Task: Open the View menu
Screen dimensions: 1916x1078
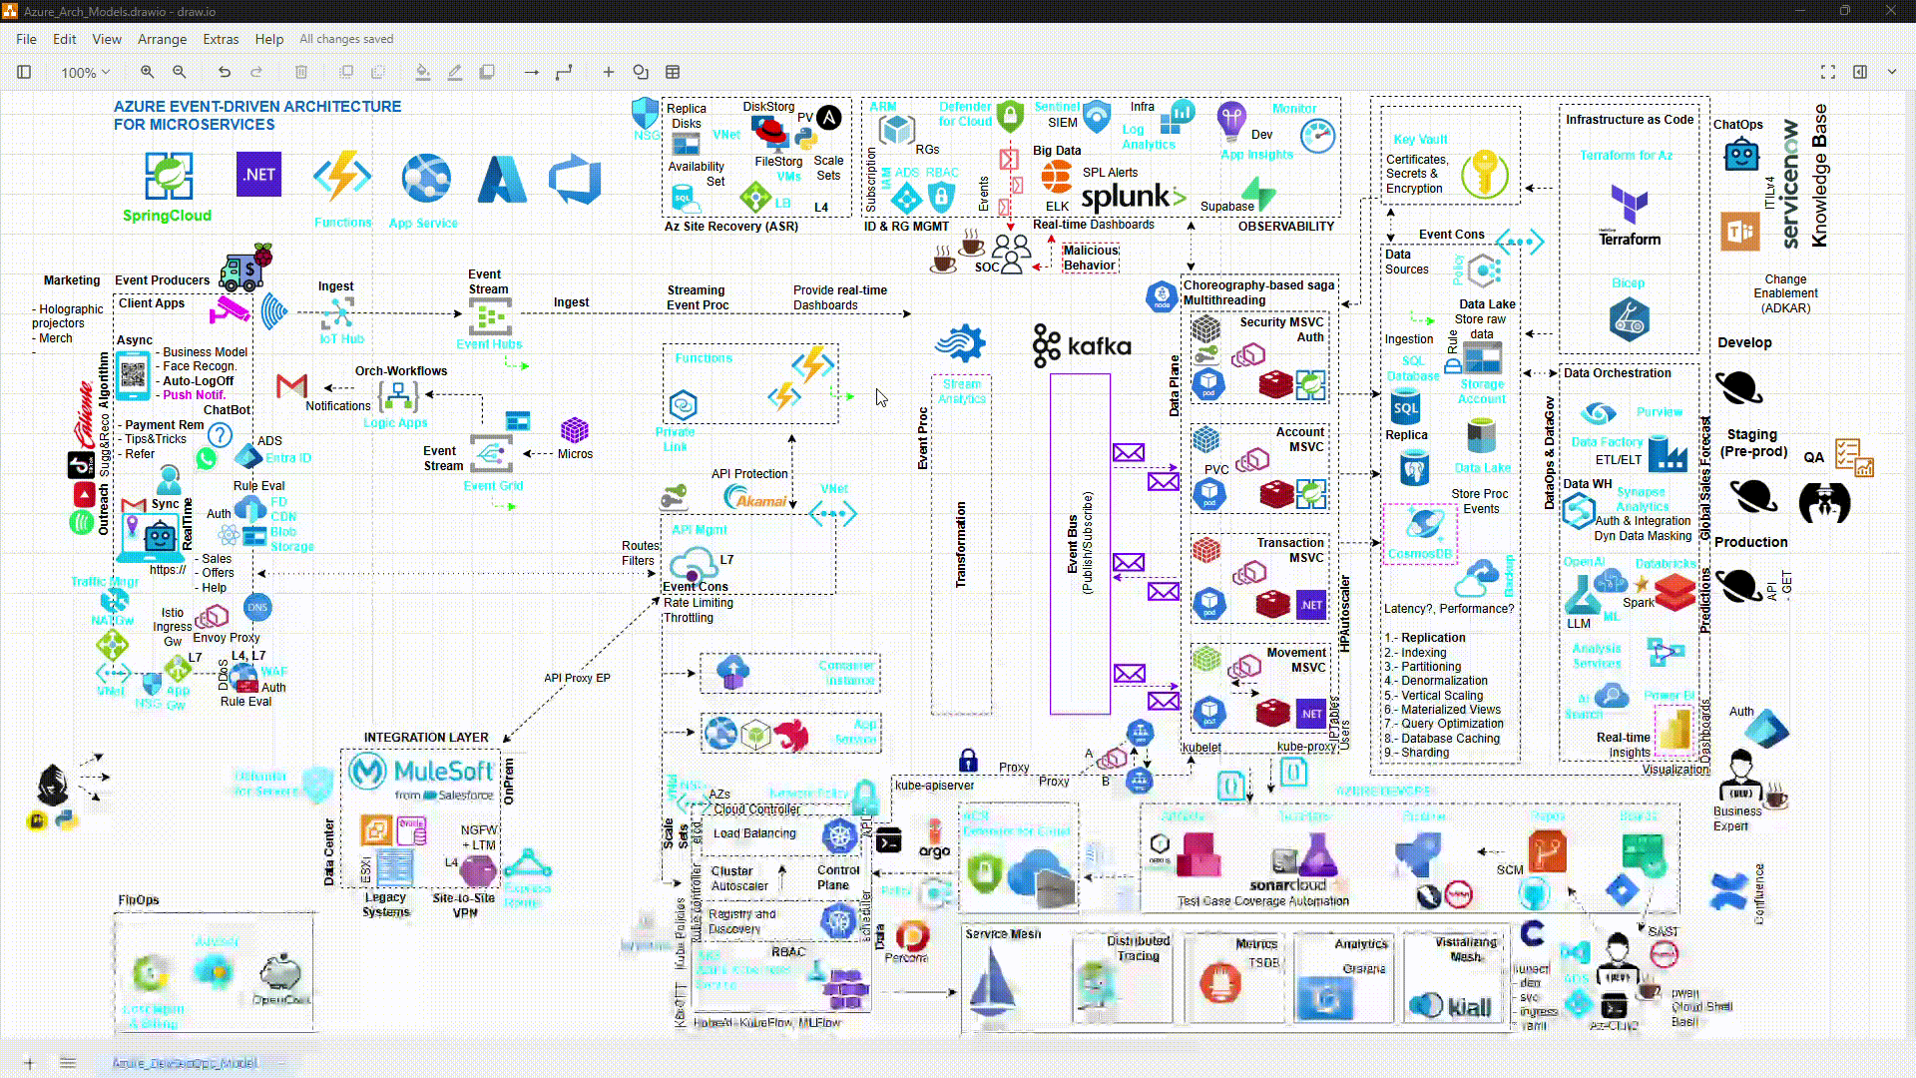Action: click(x=107, y=39)
